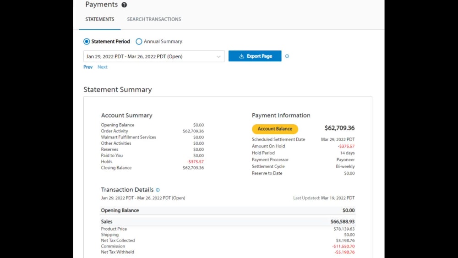
Task: Click the yellow Account Balance badge
Action: point(275,129)
